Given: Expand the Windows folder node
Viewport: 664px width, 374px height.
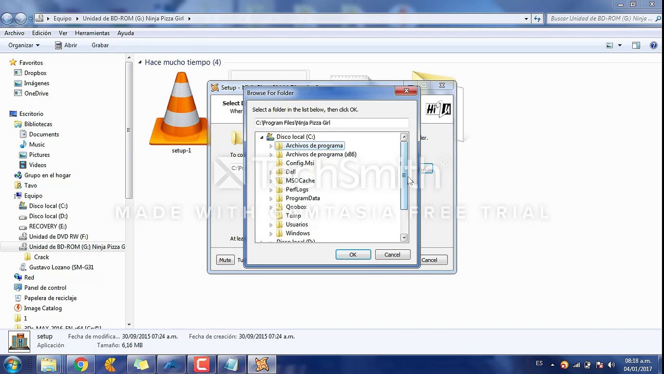Looking at the screenshot, I should click(271, 233).
